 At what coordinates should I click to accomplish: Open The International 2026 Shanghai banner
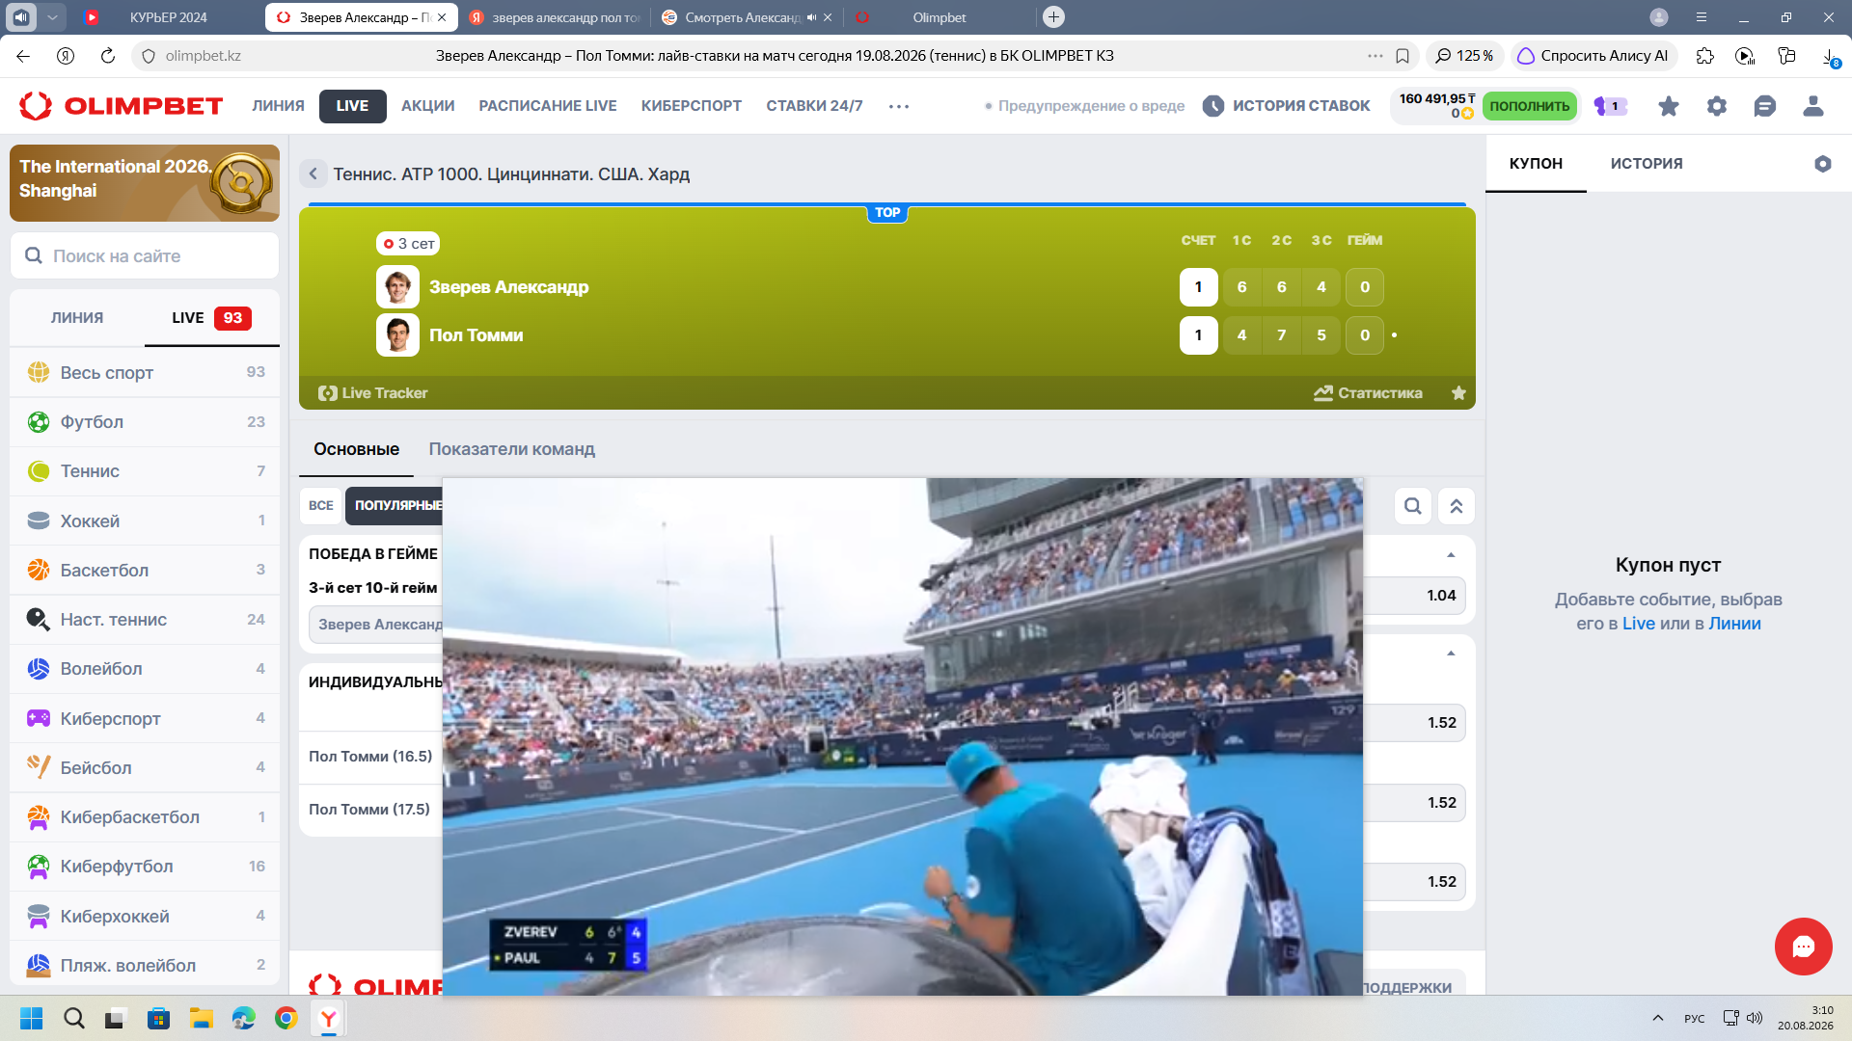tap(145, 183)
